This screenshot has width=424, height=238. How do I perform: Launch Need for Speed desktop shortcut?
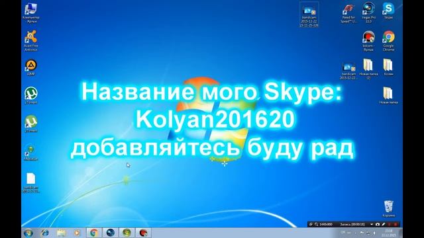tap(348, 13)
